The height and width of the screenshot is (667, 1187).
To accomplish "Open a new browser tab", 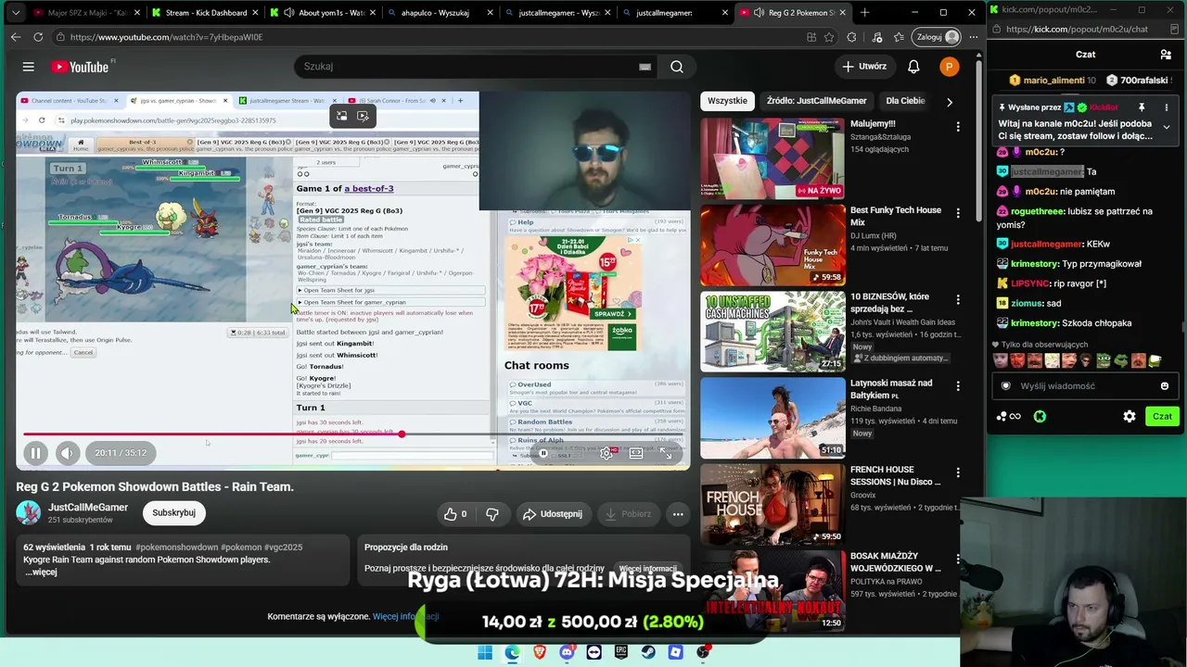I will click(x=864, y=13).
